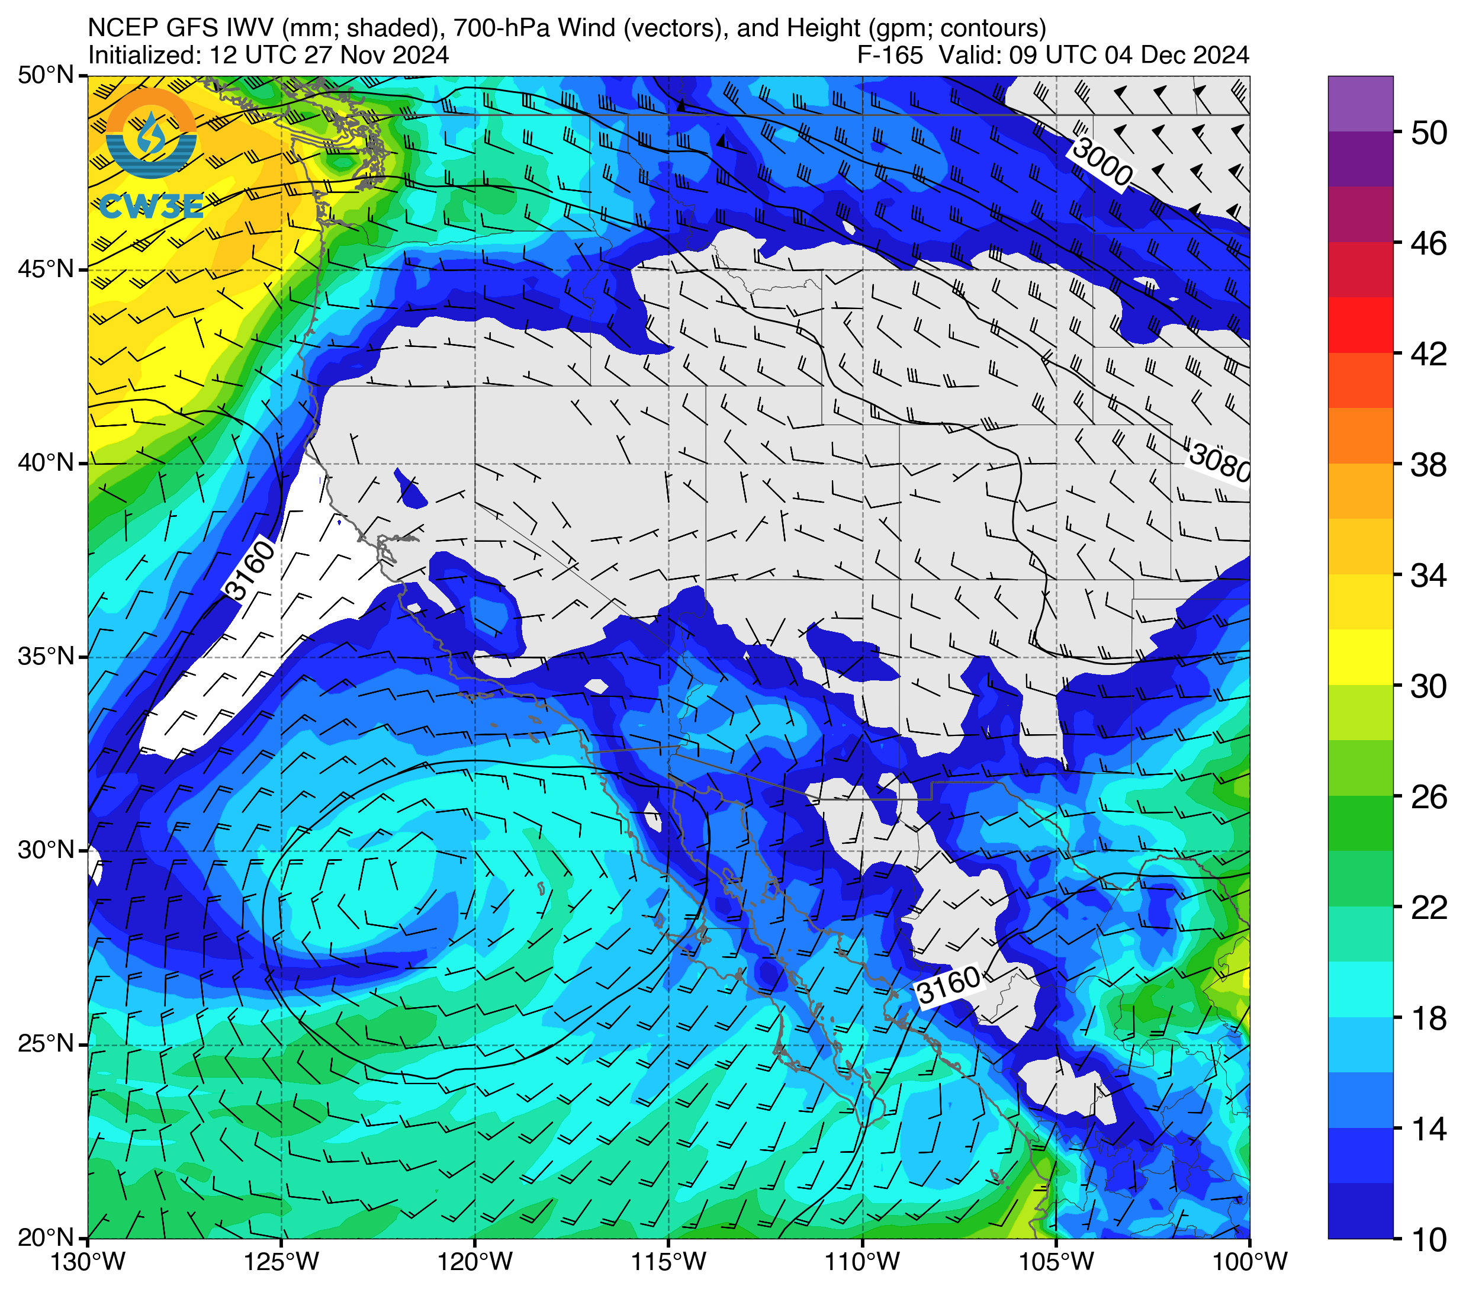Click the 25°N latitude label
The image size is (1466, 1305).
click(46, 1044)
